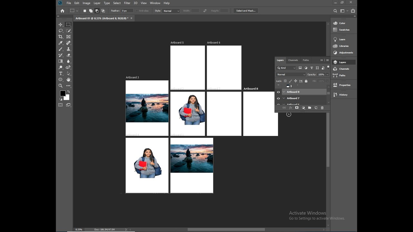Select the Eyedropper tool
Screen dimensions: 413x232
coord(60,43)
